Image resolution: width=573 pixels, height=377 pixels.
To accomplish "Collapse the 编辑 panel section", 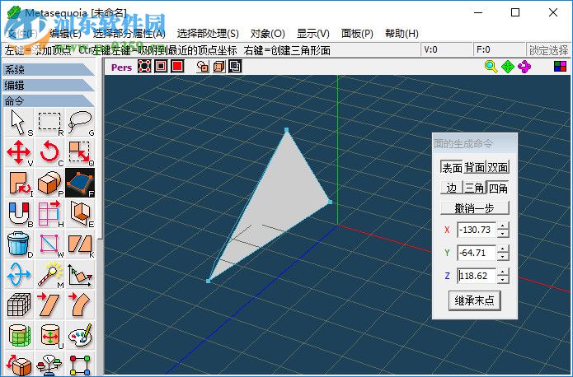I will click(49, 85).
